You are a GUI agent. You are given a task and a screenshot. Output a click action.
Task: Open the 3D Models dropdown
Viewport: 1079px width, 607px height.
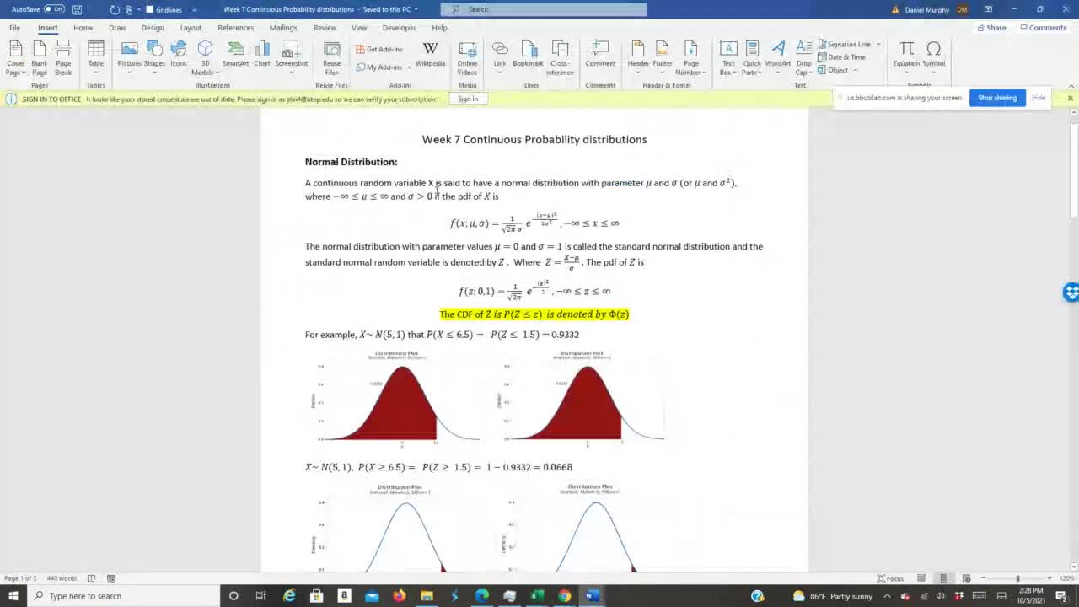pos(205,57)
